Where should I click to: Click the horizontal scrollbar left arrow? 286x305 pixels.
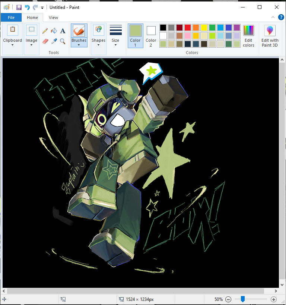tap(4, 291)
